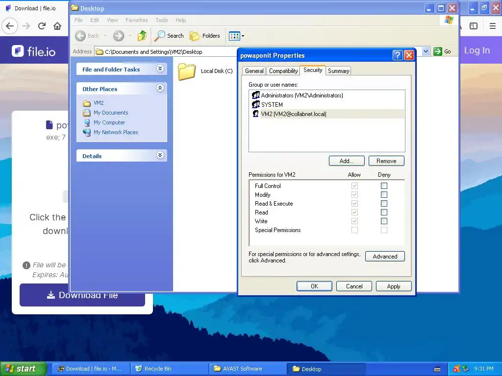Click Cancel in Properties dialog
This screenshot has height=376, width=502.
354,286
